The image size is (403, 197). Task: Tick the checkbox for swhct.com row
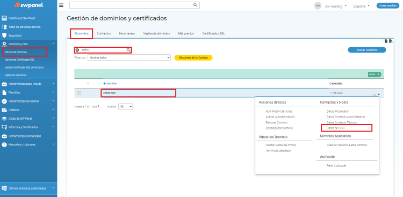(79, 93)
